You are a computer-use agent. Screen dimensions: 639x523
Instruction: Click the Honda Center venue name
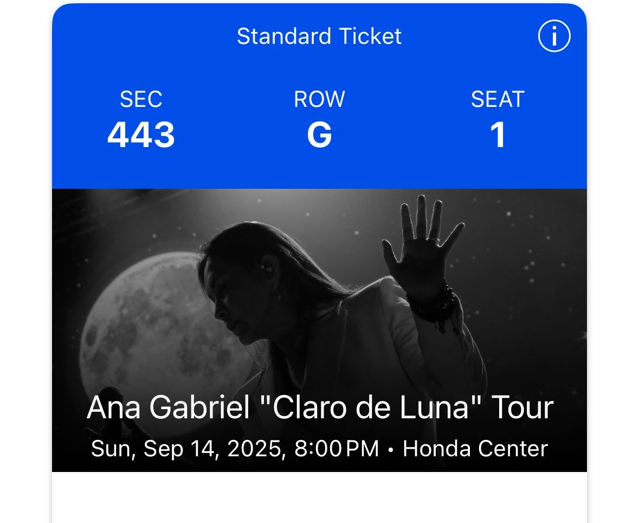(x=475, y=449)
